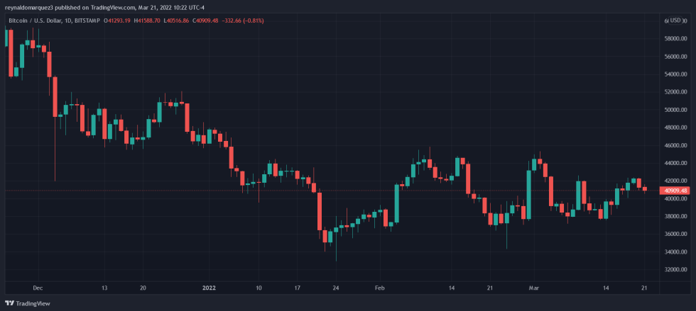Click the 36000.00 price axis label
The image size is (696, 311).
tap(676, 234)
